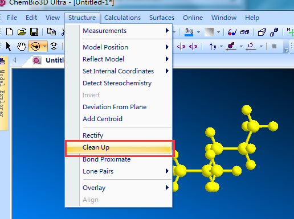Choose Clean Up from Structure menu
The width and height of the screenshot is (294, 219).
click(x=119, y=147)
